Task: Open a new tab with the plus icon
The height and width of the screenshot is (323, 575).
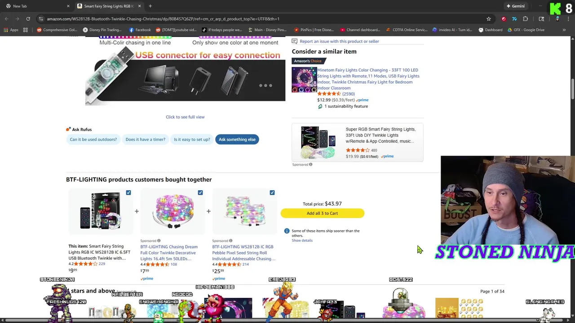Action: 150,6
